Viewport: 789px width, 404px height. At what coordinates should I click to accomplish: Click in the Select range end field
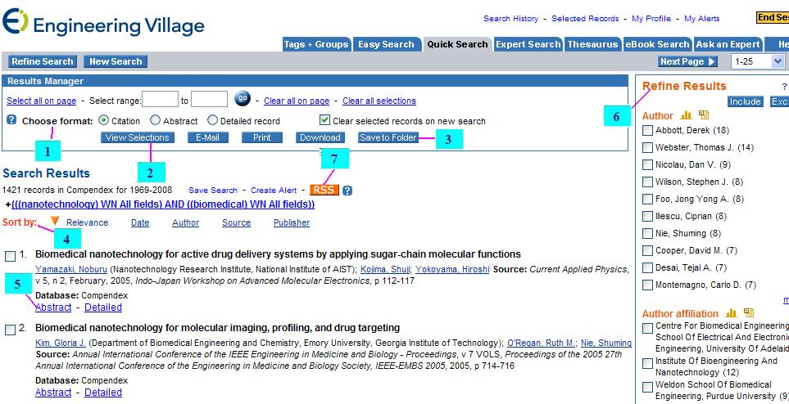tap(209, 100)
